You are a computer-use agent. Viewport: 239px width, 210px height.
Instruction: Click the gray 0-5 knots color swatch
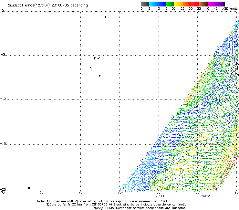click(145, 4)
